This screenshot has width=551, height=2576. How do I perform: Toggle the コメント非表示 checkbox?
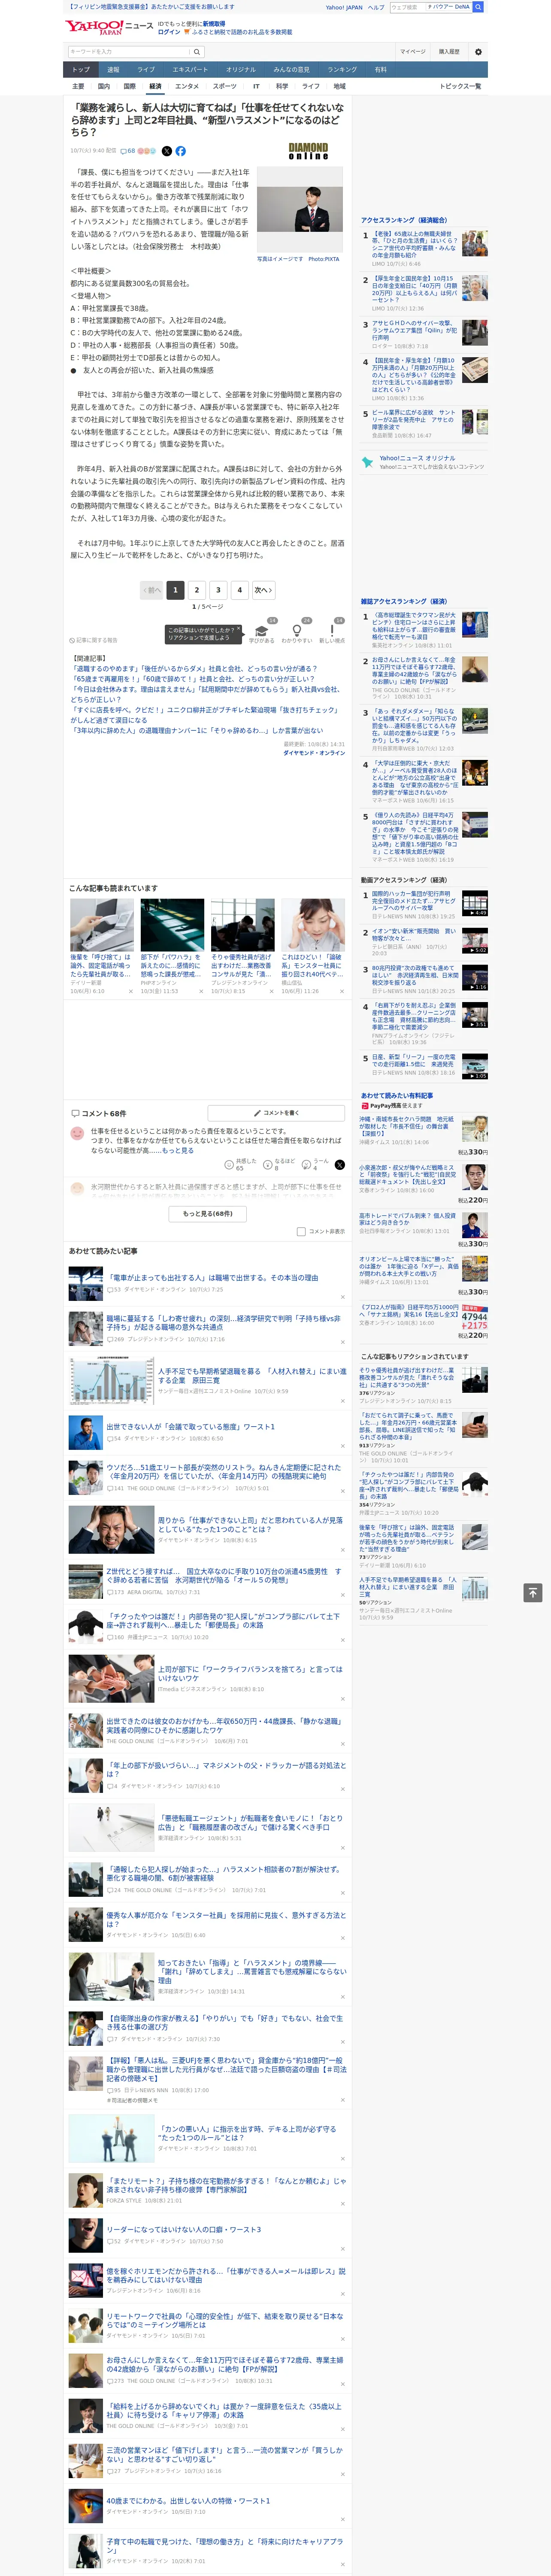pos(301,1232)
